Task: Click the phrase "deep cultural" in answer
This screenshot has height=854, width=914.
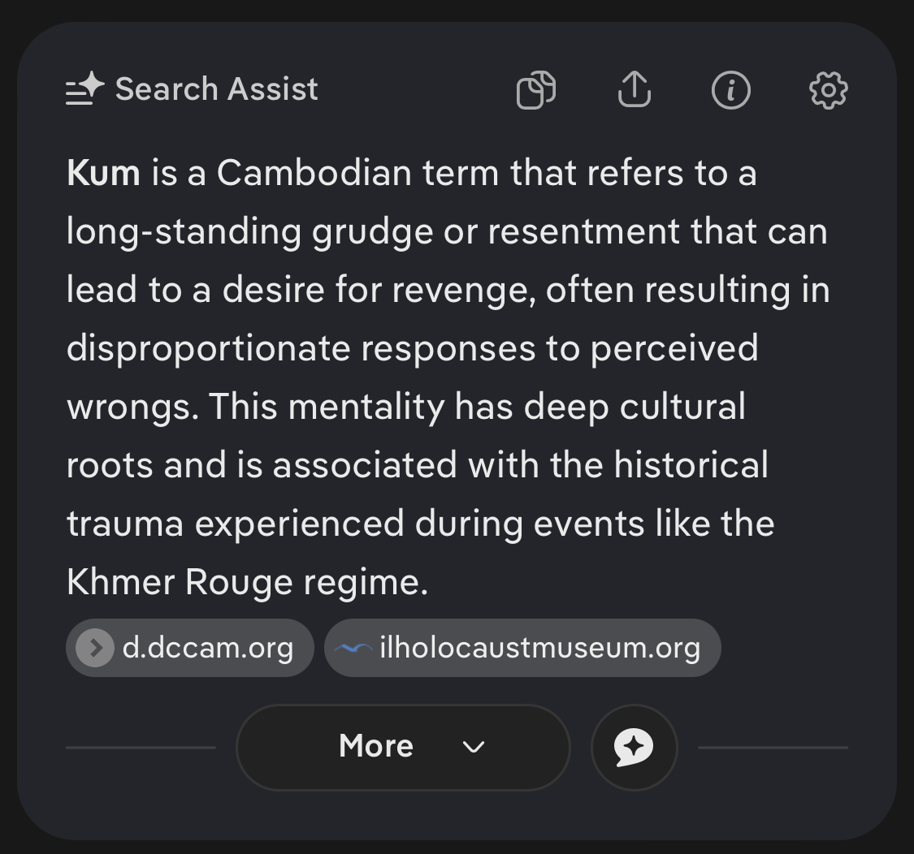Action: pos(635,407)
